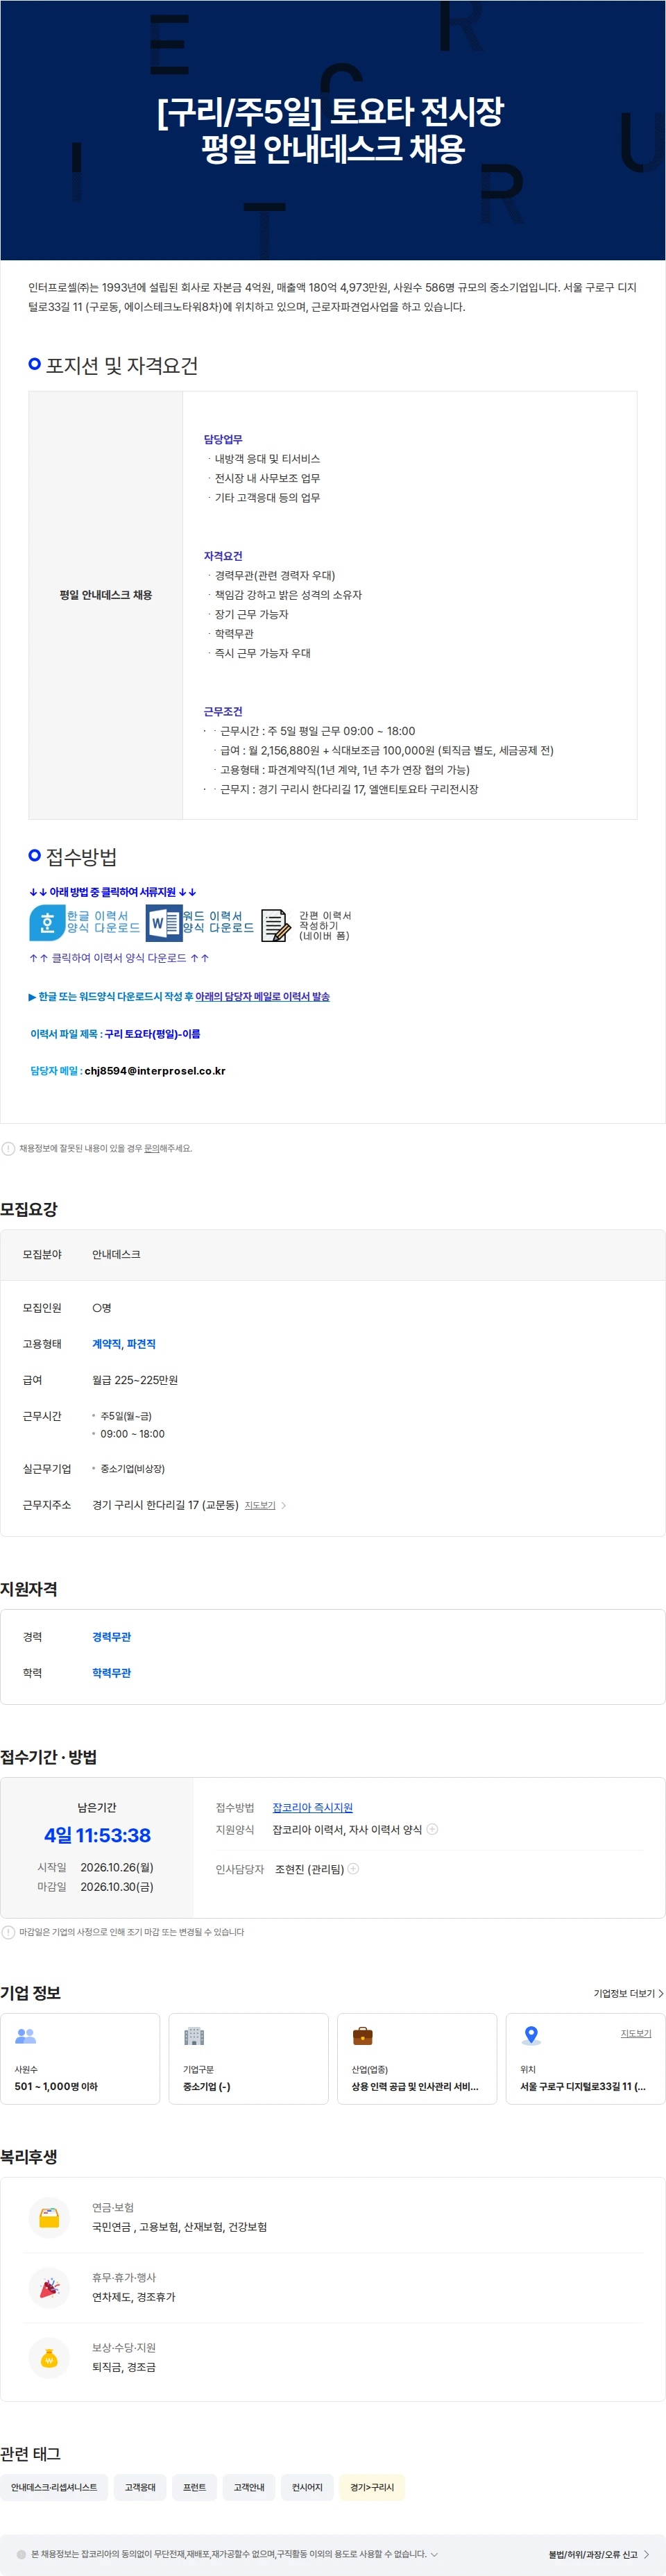Expand the copyright notice chevron at the bottom
The height and width of the screenshot is (2576, 666).
point(434,2554)
